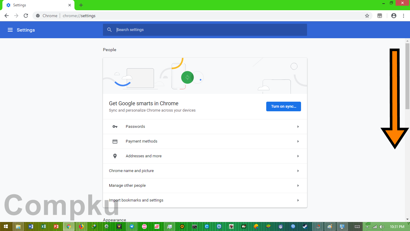Screen dimensions: 410x231
Task: Switch to Firefox in the taskbar
Action: (81, 226)
